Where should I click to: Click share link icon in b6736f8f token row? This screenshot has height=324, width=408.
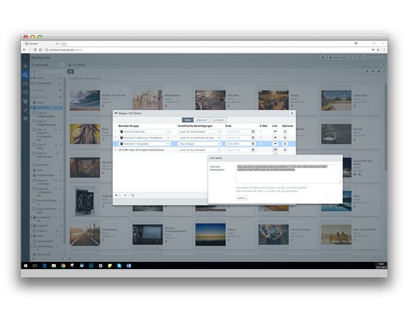[275, 150]
